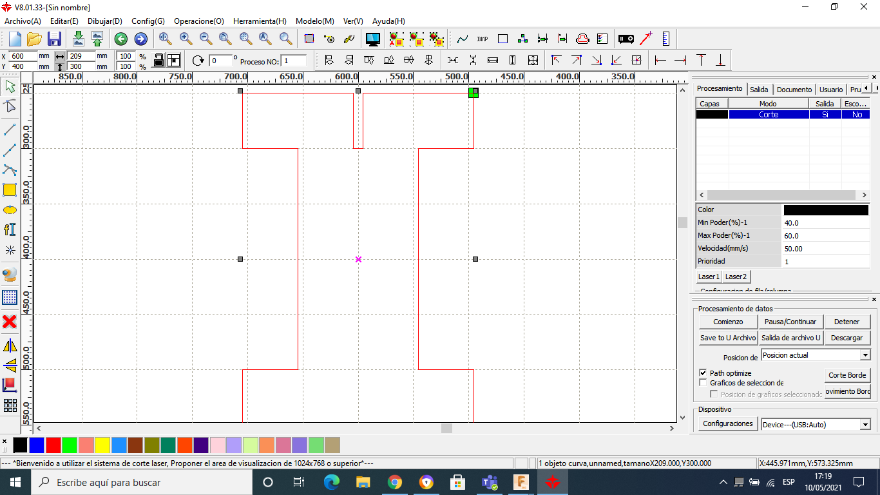Viewport: 880px width, 495px height.
Task: Click the padlock aspect ratio lock icon
Action: click(x=158, y=60)
